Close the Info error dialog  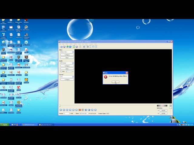click(x=127, y=73)
